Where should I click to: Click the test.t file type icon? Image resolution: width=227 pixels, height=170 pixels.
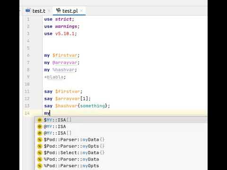pos(28,11)
